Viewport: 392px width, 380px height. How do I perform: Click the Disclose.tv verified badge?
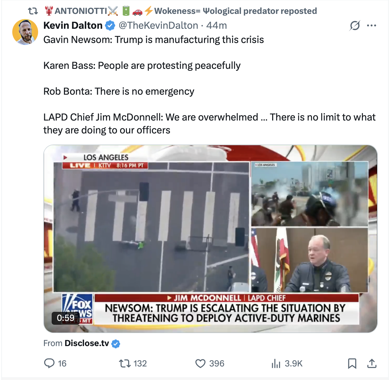coord(116,343)
